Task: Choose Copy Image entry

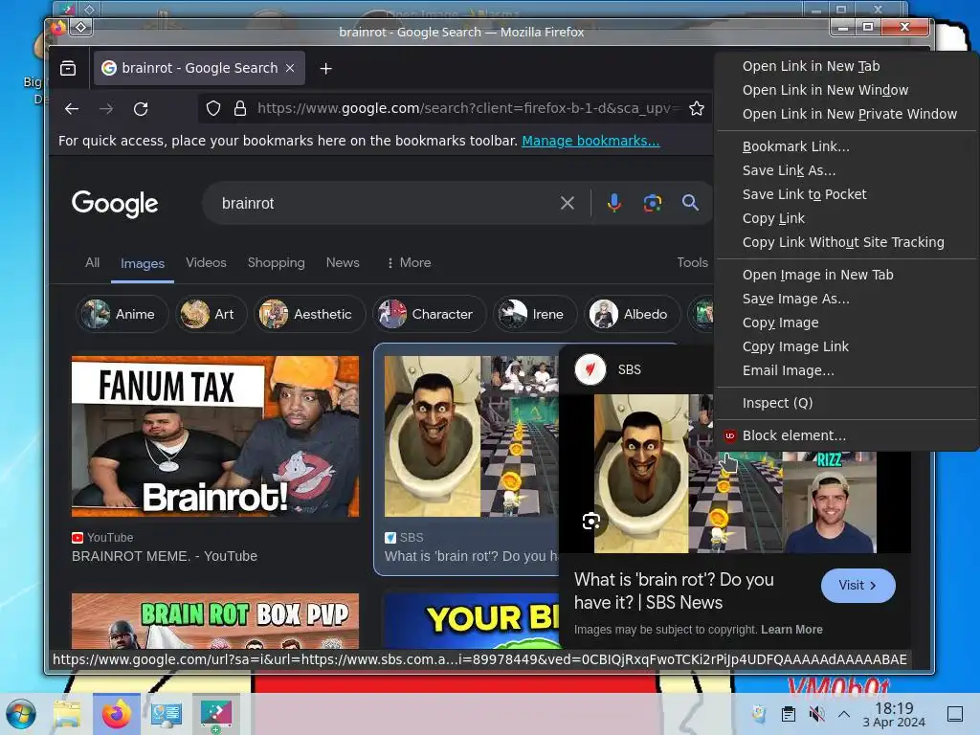Action: (846, 323)
